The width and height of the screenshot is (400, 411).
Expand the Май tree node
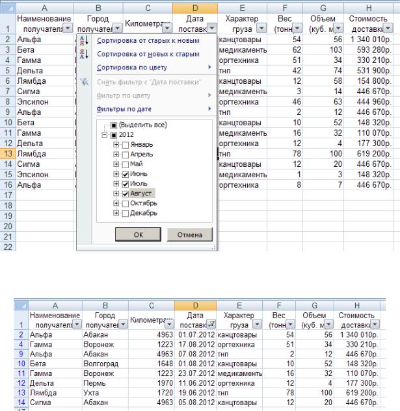pos(116,164)
